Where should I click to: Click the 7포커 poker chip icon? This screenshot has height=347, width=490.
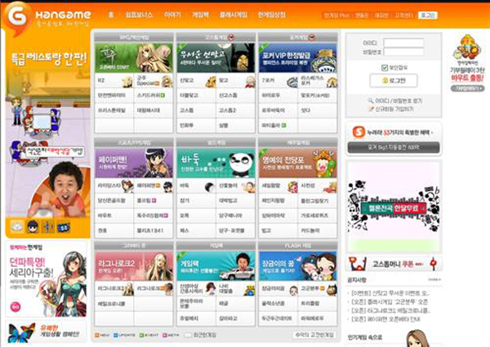pyautogui.click(x=291, y=82)
